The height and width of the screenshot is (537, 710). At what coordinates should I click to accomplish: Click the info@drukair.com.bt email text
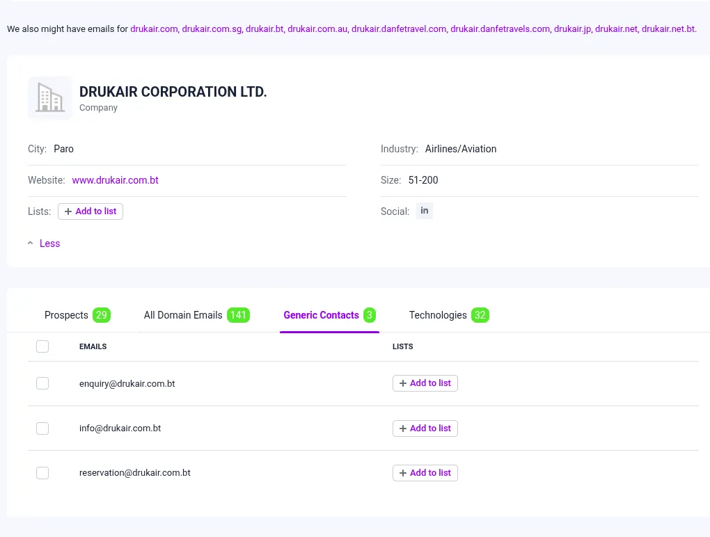tap(120, 428)
